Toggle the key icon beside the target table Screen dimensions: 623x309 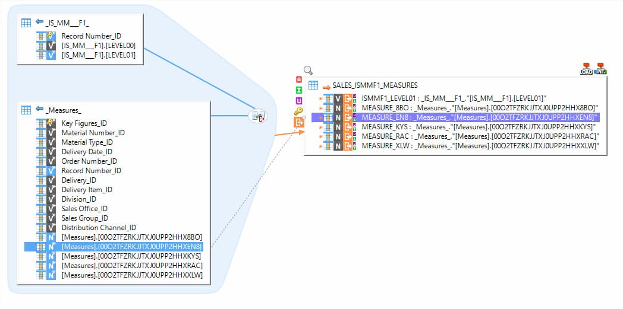pyautogui.click(x=299, y=111)
